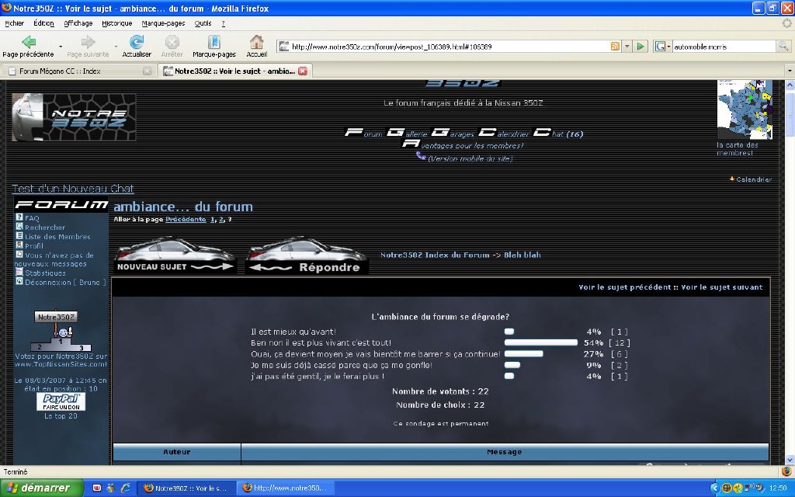Open the Gallerie navigation link
This screenshot has width=795, height=497.
(x=407, y=133)
